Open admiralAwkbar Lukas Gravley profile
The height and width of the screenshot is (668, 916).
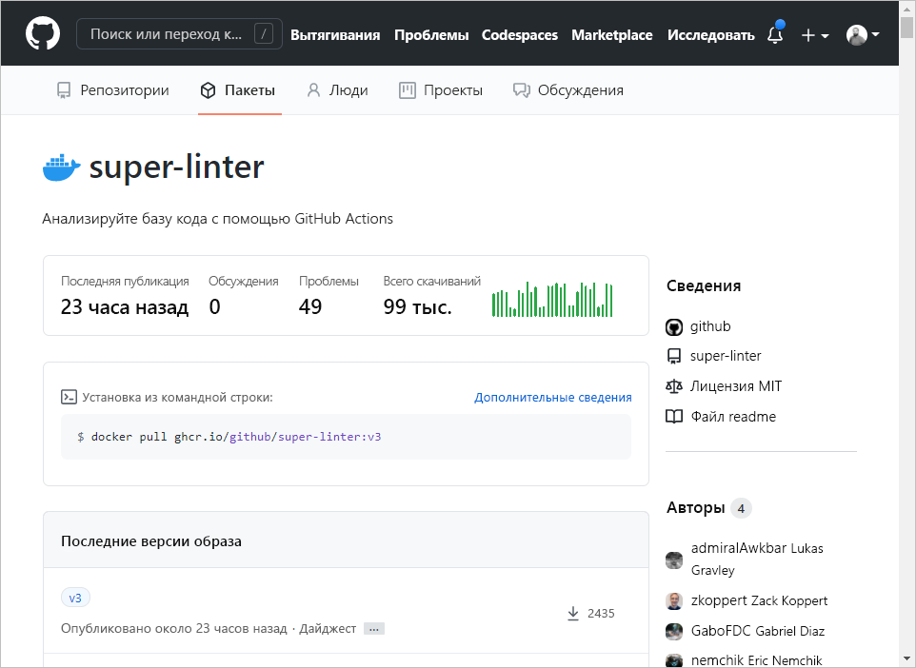(757, 559)
